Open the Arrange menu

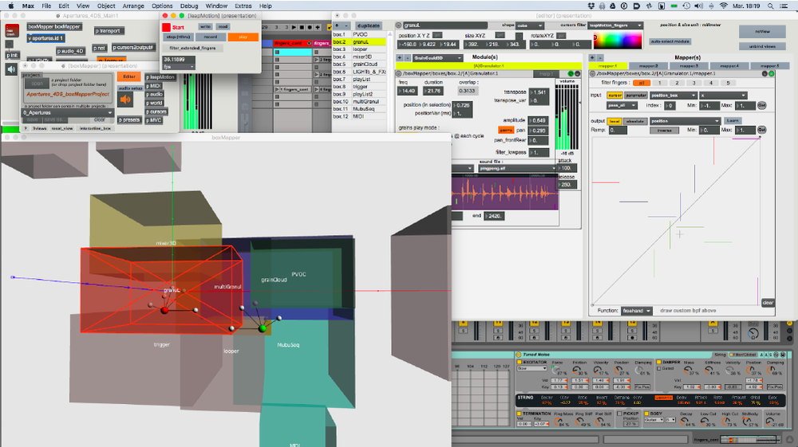[x=133, y=6]
